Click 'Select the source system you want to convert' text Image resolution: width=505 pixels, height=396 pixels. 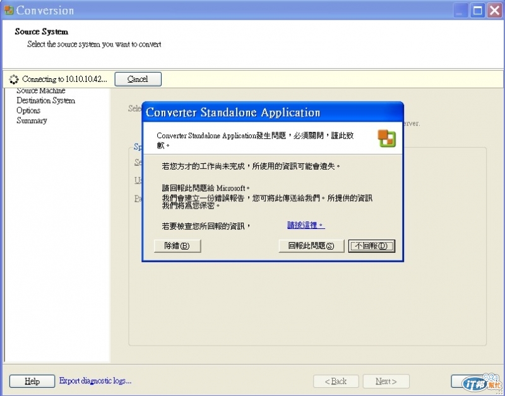[x=94, y=44]
